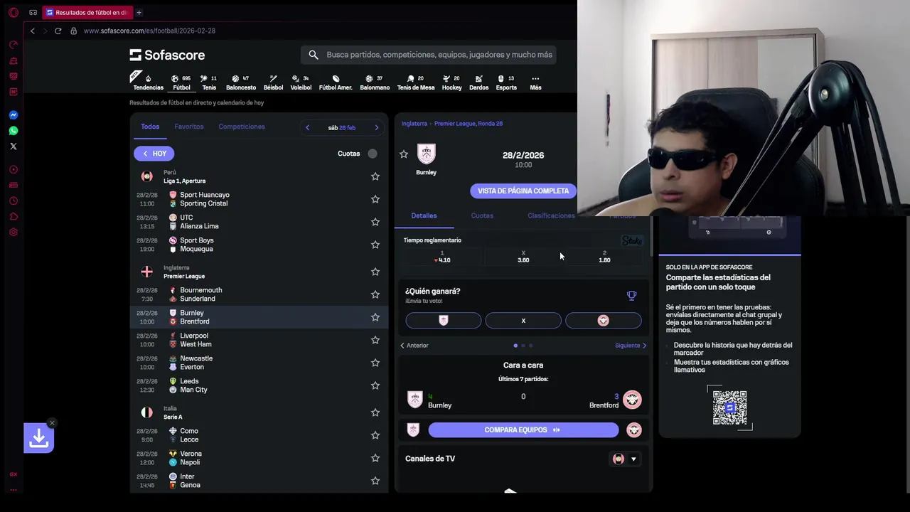This screenshot has width=910, height=512.
Task: Select the Béisbol sport icon
Action: 273,82
